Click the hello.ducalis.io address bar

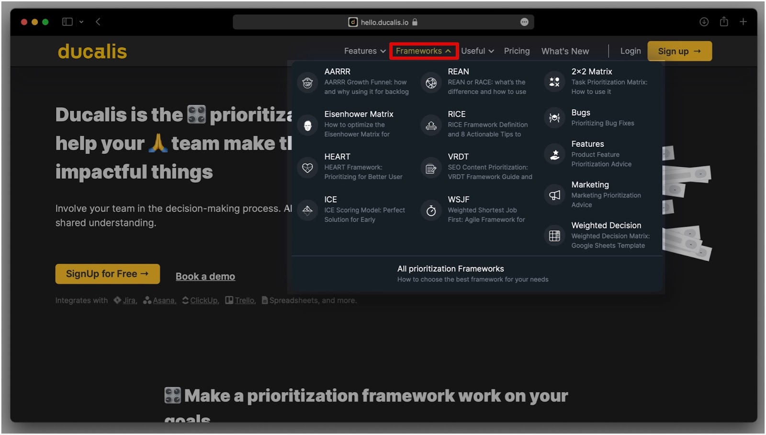coord(383,22)
